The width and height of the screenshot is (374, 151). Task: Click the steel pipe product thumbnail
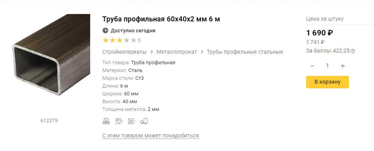51,55
